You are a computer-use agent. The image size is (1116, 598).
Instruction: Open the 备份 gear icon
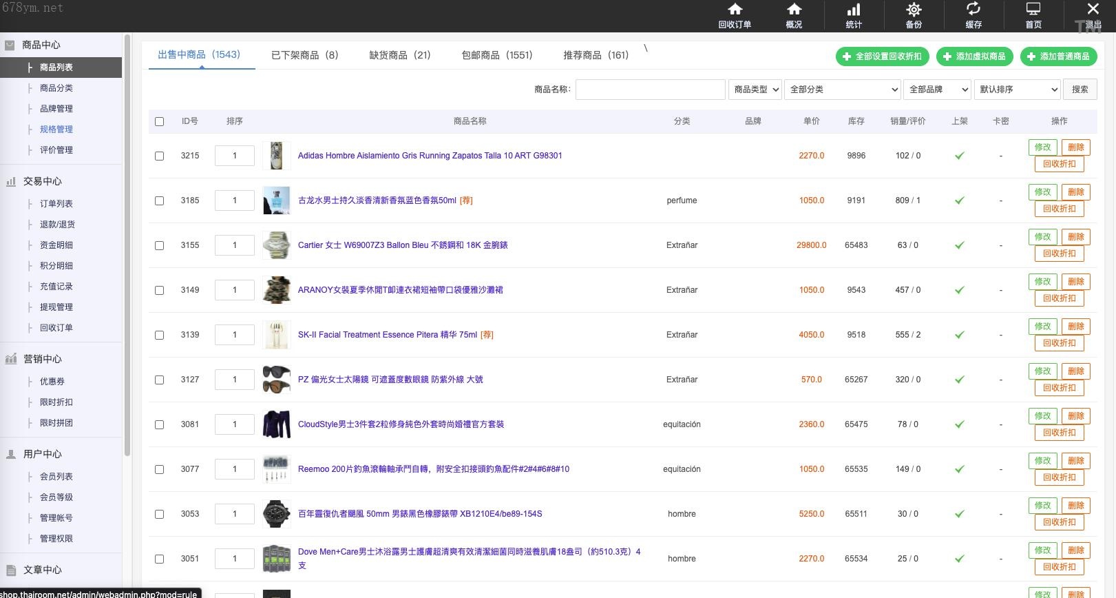[914, 10]
